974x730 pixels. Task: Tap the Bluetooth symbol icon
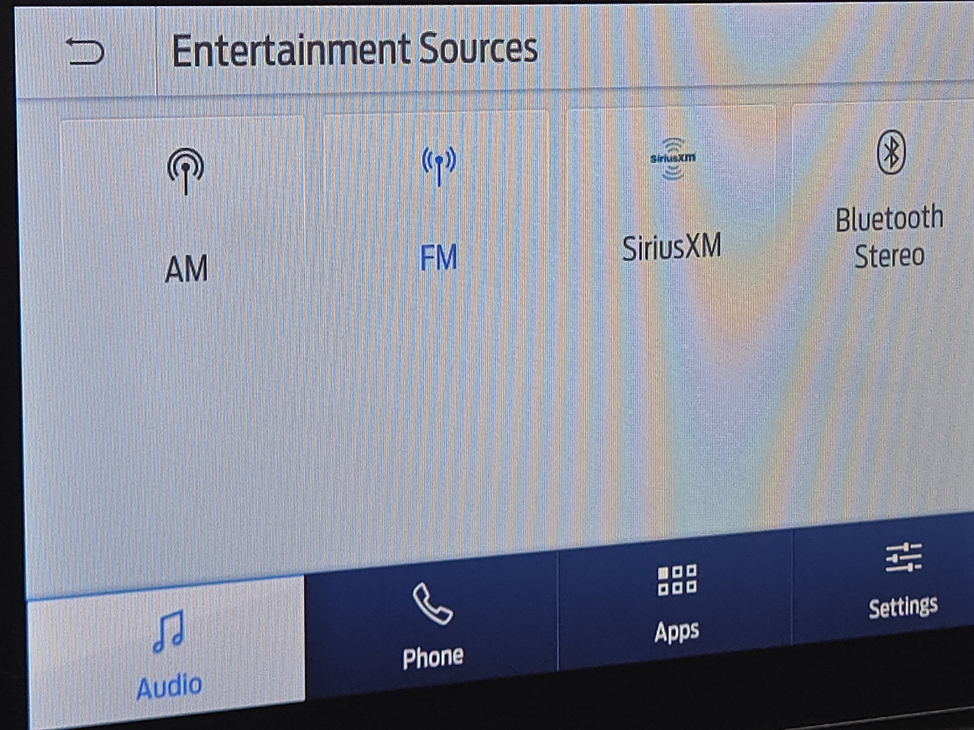(x=891, y=153)
